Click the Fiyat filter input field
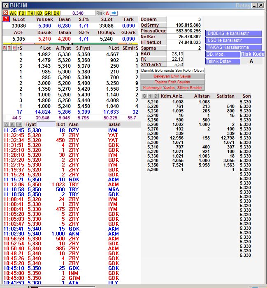This screenshot has height=288, width=267. [x=46, y=124]
